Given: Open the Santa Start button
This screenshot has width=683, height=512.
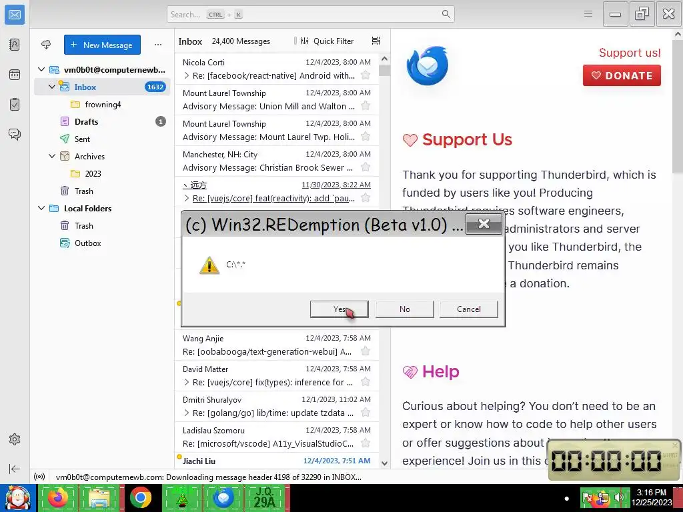Looking at the screenshot, I should (18, 498).
